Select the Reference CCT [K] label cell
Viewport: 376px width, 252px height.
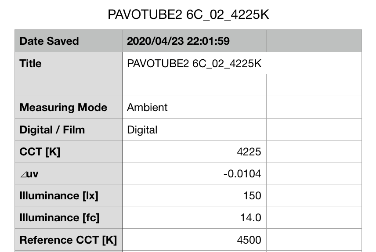click(68, 240)
